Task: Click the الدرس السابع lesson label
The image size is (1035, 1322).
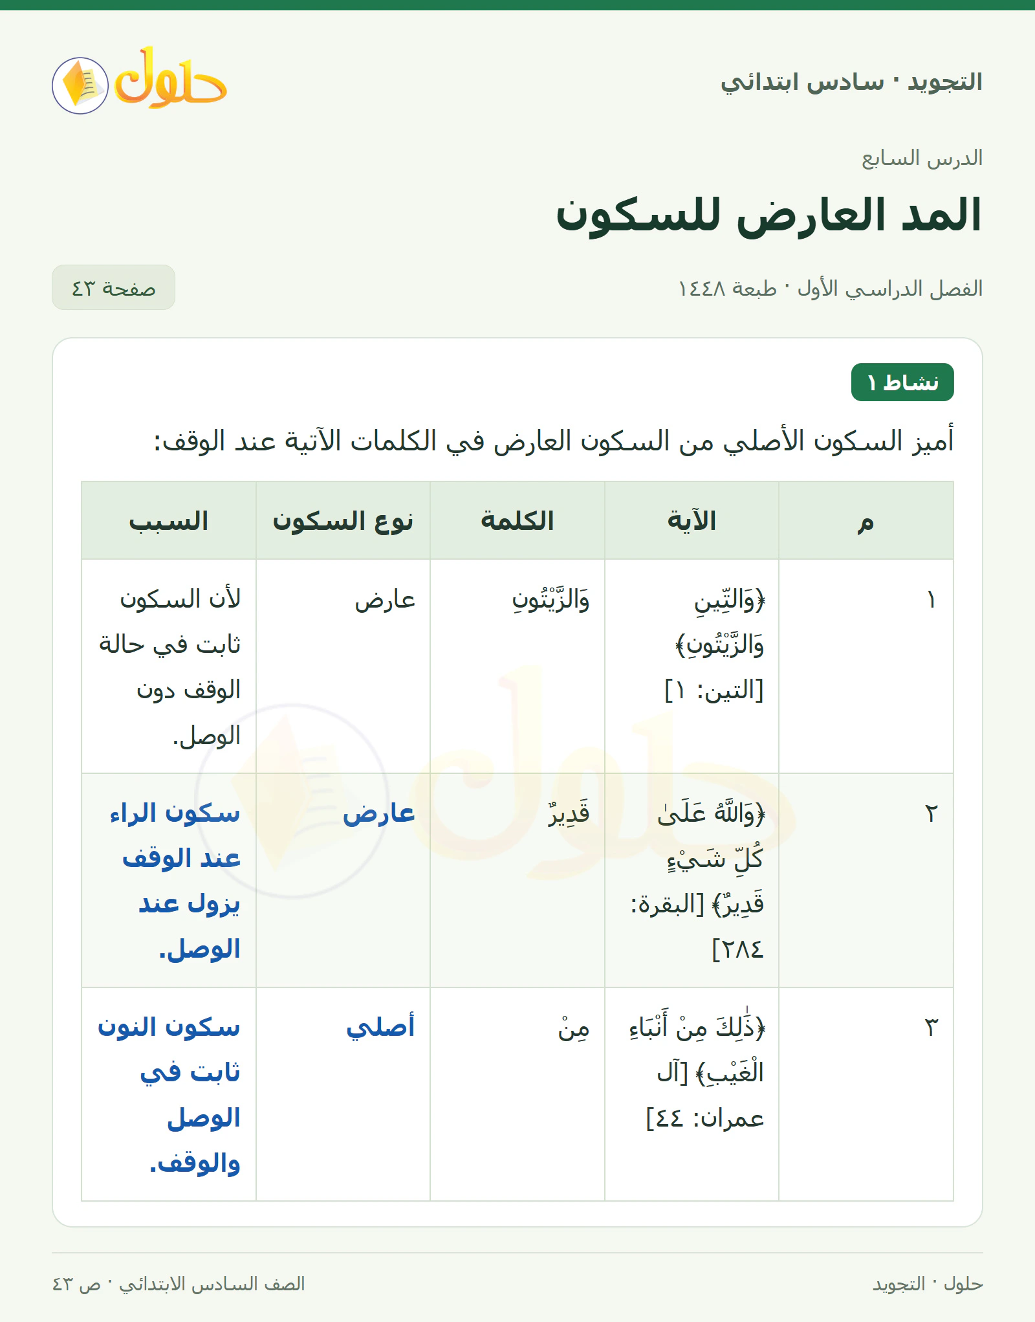Action: [x=922, y=158]
